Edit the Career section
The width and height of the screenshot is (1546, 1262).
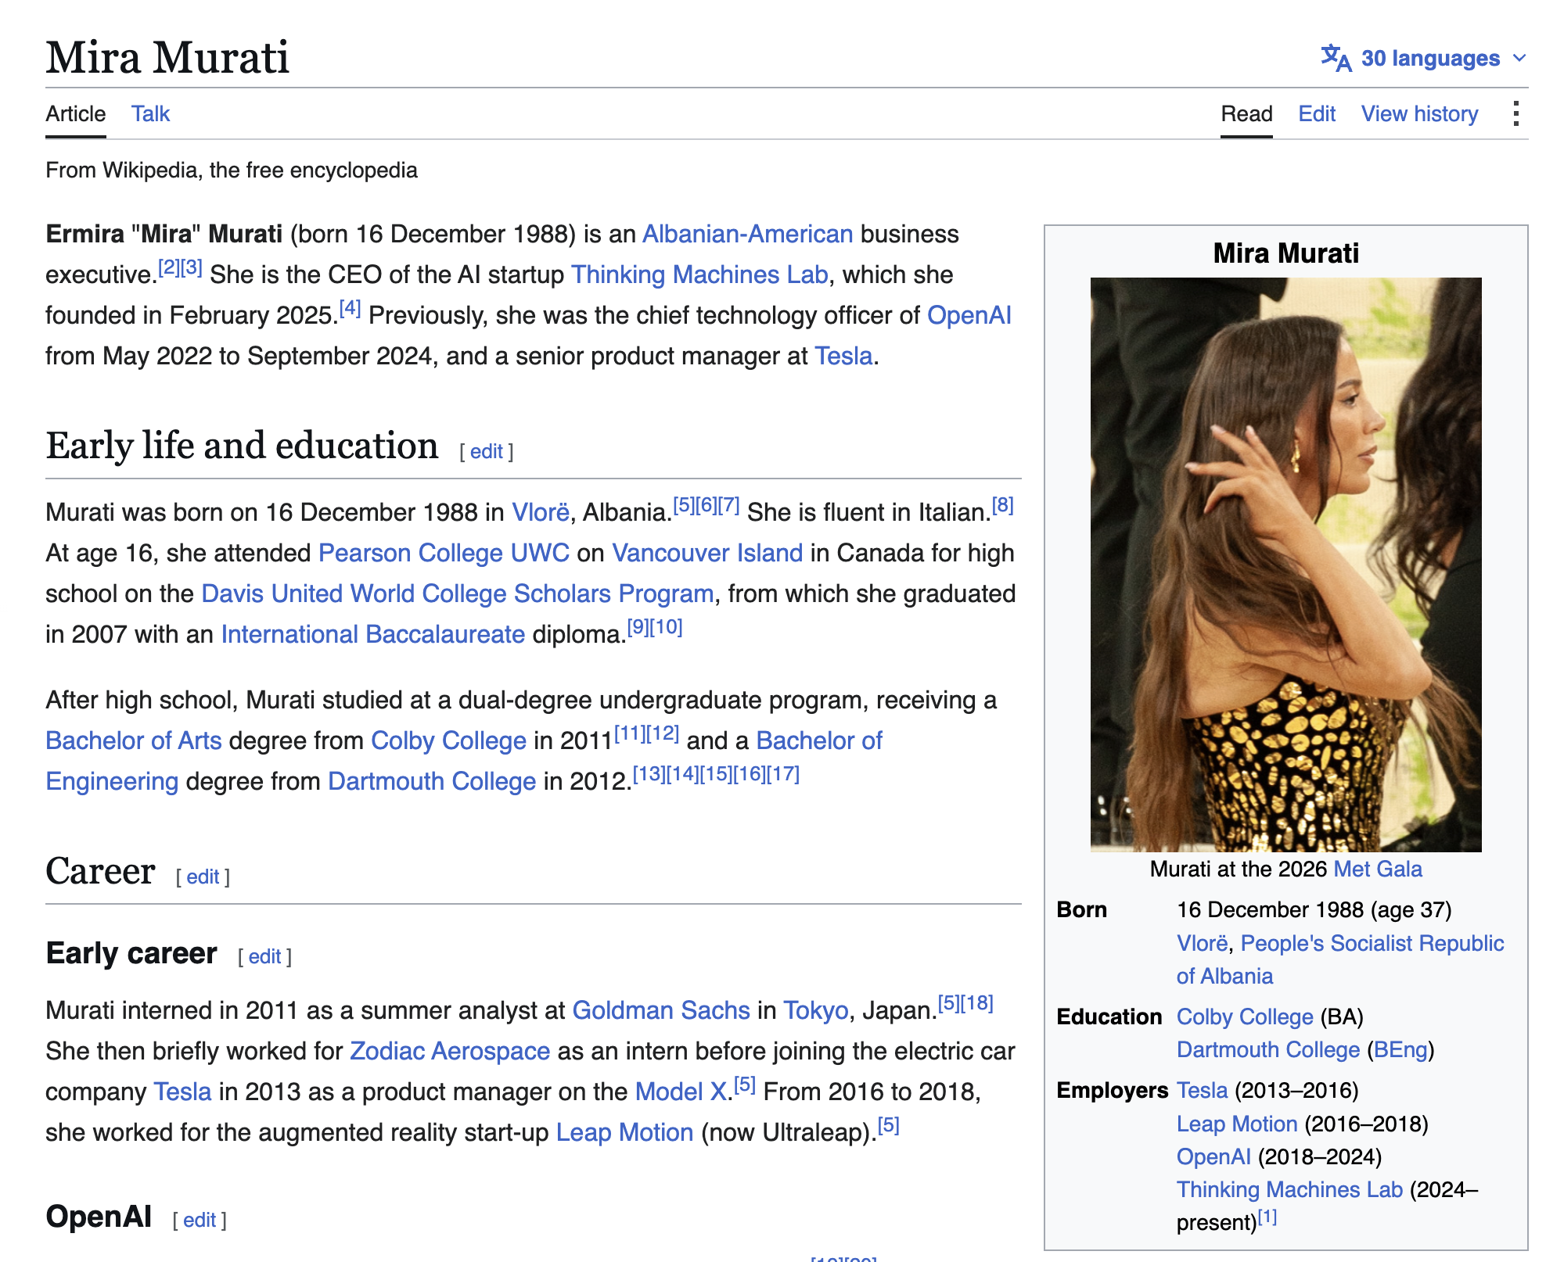click(203, 877)
